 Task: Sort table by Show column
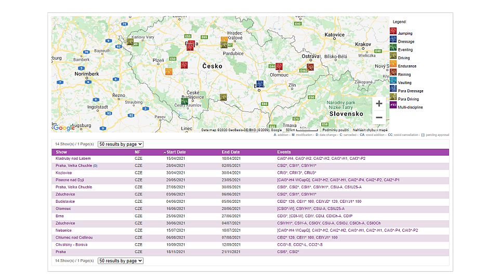pyautogui.click(x=61, y=152)
